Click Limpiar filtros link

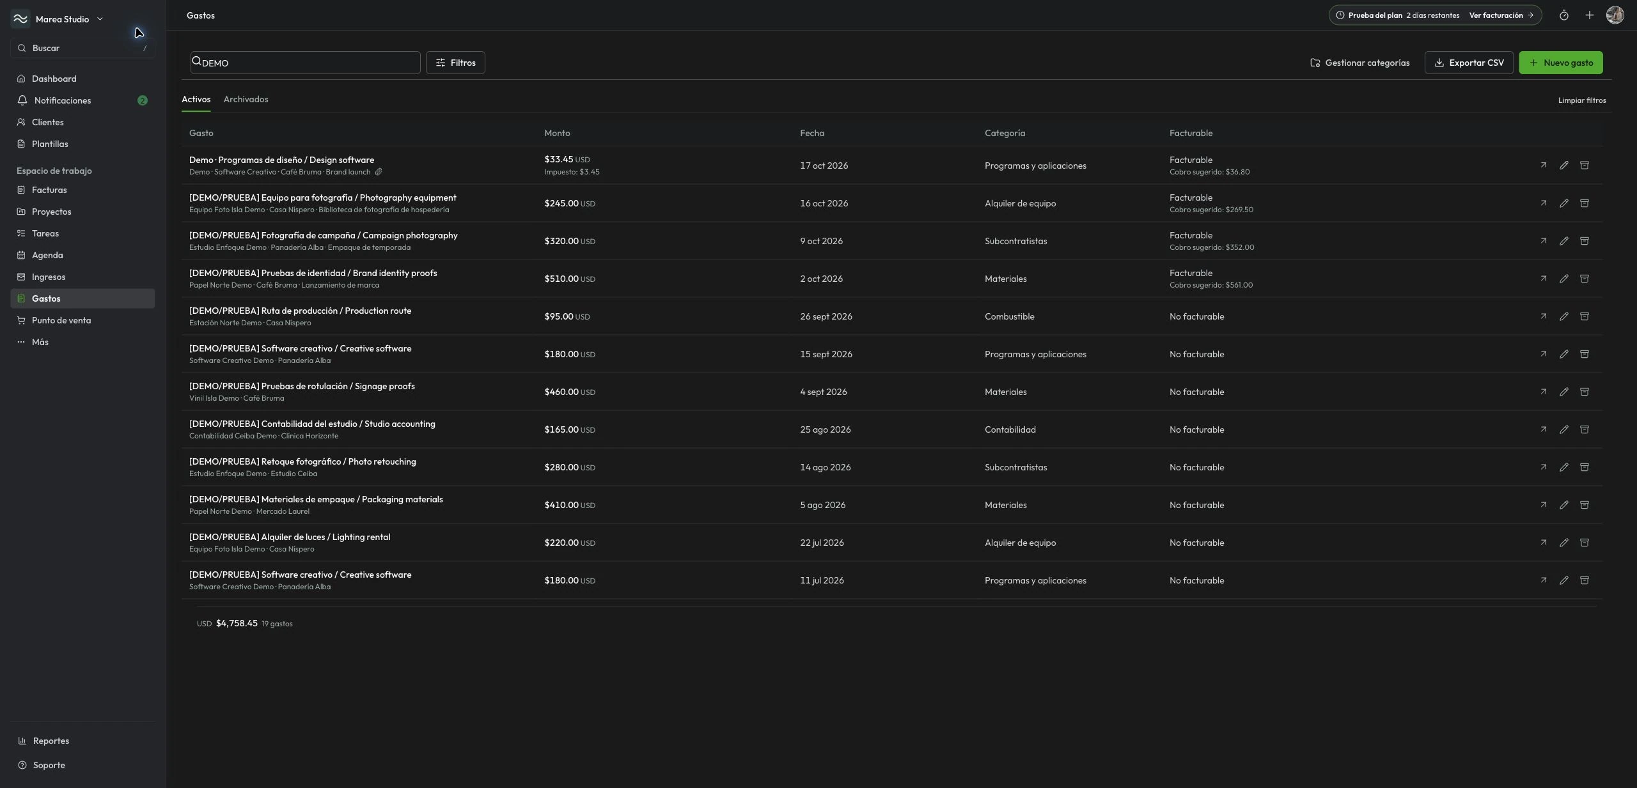[1581, 100]
